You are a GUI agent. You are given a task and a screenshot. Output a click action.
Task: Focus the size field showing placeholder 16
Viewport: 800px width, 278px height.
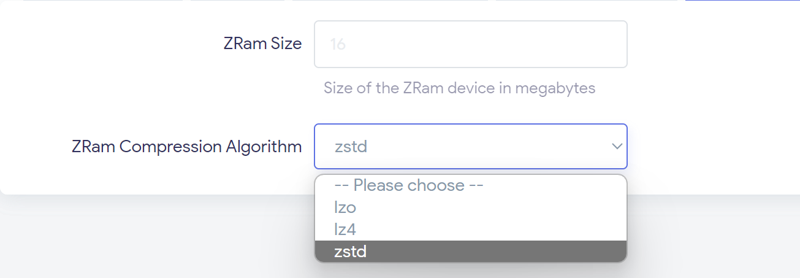[x=470, y=44]
